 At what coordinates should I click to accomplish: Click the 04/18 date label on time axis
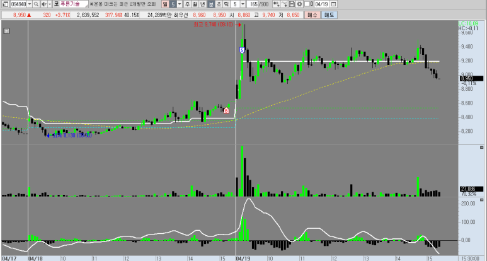click(x=35, y=258)
